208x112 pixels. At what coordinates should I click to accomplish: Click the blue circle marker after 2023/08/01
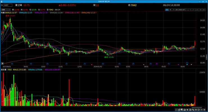click(x=12, y=64)
